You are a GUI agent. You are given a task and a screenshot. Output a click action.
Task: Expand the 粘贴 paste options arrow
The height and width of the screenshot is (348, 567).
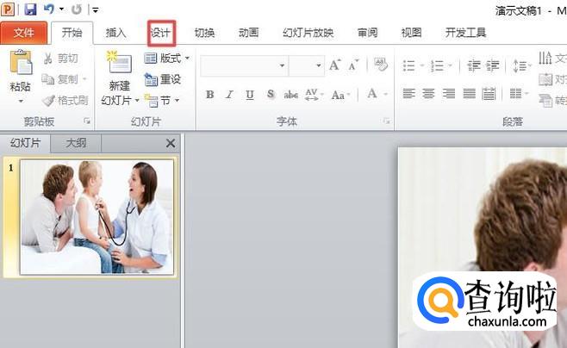click(x=21, y=101)
